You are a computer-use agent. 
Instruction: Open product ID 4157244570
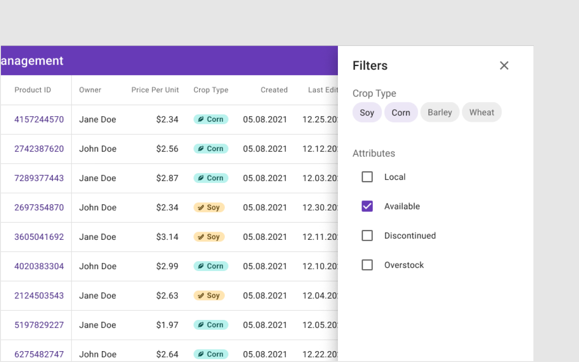click(x=39, y=119)
